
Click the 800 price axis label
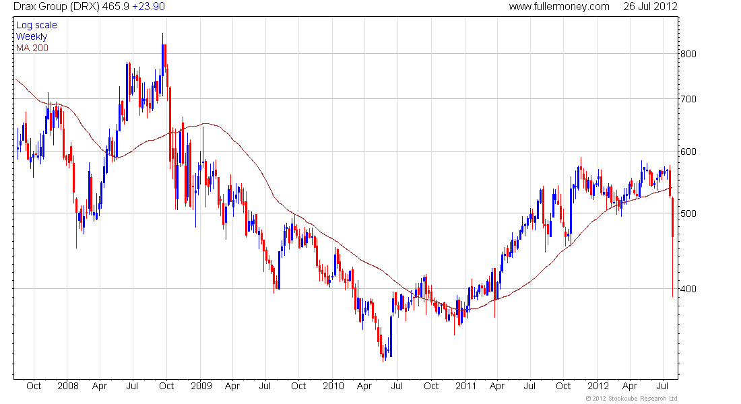point(688,54)
